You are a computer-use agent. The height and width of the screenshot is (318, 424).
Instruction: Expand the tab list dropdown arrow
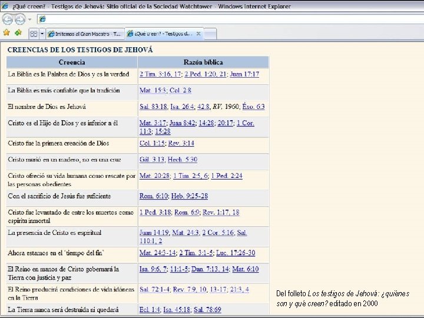[x=42, y=34]
